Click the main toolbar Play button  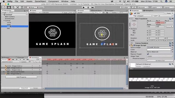[x=84, y=7]
